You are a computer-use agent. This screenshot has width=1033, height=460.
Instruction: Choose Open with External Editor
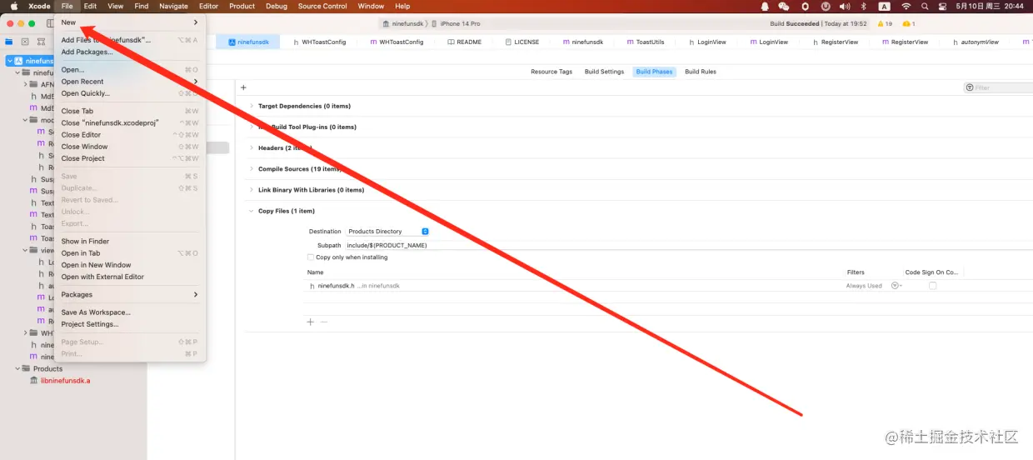pyautogui.click(x=130, y=277)
